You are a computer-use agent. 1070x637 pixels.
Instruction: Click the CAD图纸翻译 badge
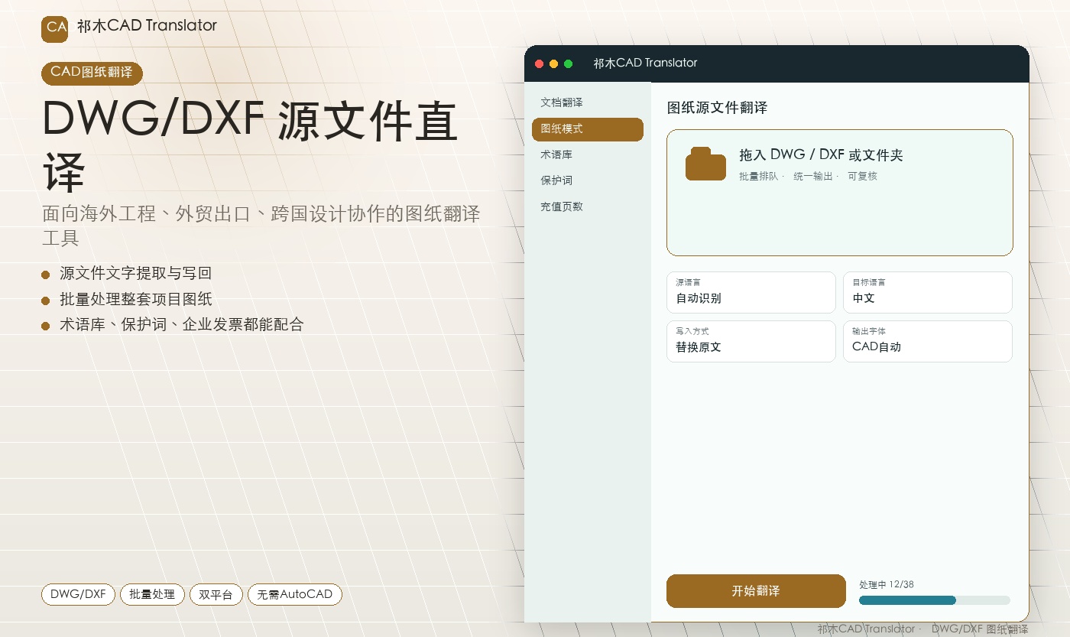(x=92, y=73)
